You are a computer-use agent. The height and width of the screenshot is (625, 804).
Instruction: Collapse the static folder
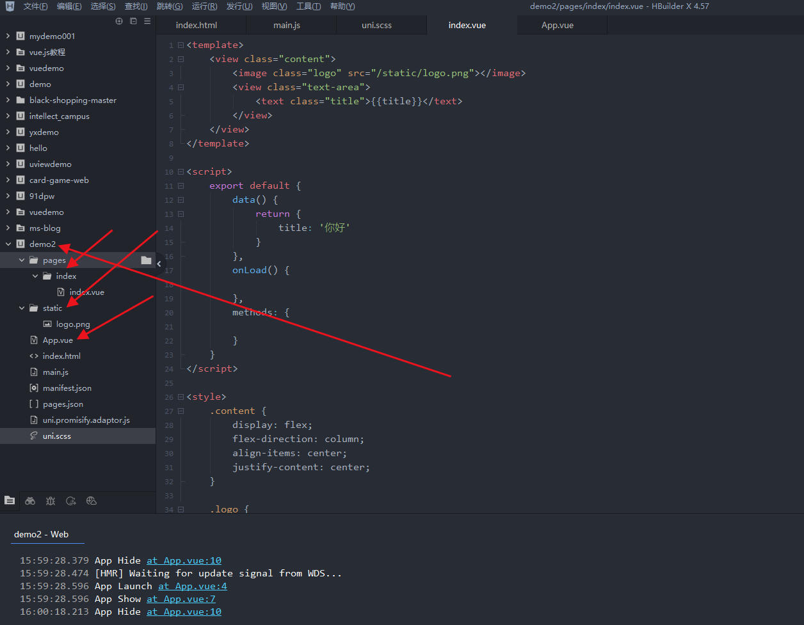coord(21,308)
